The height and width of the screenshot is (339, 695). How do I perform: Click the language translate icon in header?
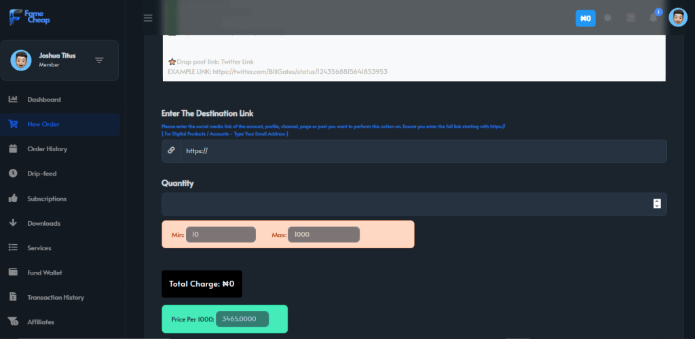point(631,18)
